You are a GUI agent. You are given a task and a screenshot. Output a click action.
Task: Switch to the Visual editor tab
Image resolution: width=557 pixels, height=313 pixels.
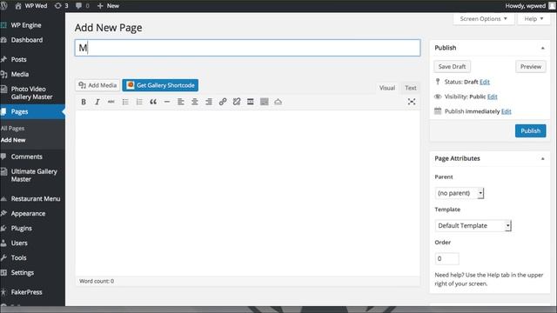tap(386, 88)
